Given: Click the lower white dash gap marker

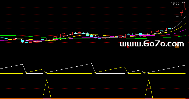Looking at the screenshot, I should [x=173, y=23].
